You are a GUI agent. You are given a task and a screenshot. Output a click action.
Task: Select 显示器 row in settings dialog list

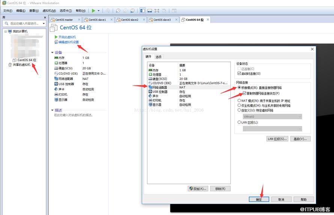click(188, 105)
